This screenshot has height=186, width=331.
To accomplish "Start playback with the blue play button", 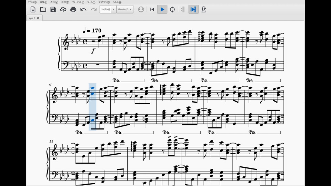I will [162, 10].
